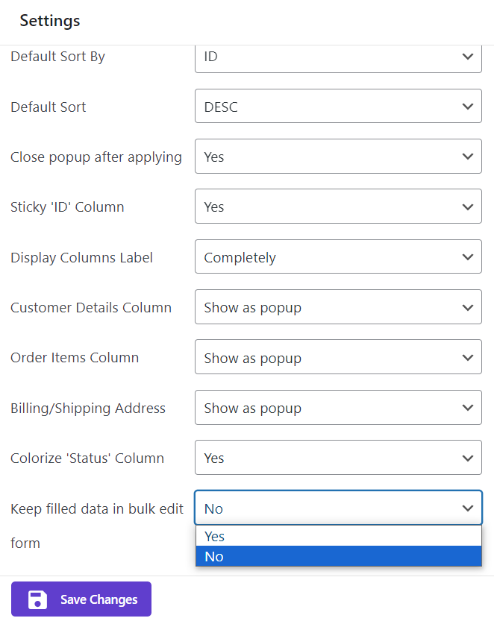Click the chevron arrow beside Completely
The image size is (494, 621).
(x=468, y=257)
